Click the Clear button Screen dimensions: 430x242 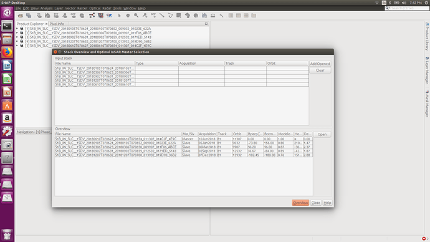tap(320, 70)
